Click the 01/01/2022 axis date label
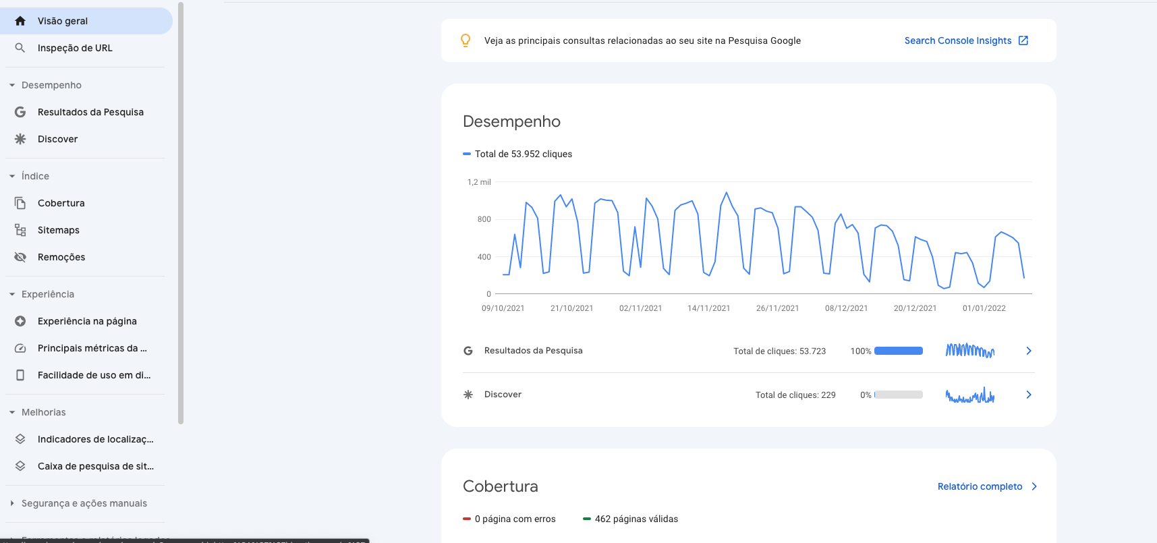 [x=984, y=308]
